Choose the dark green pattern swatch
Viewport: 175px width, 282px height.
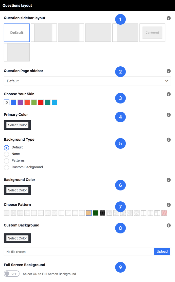point(96,213)
